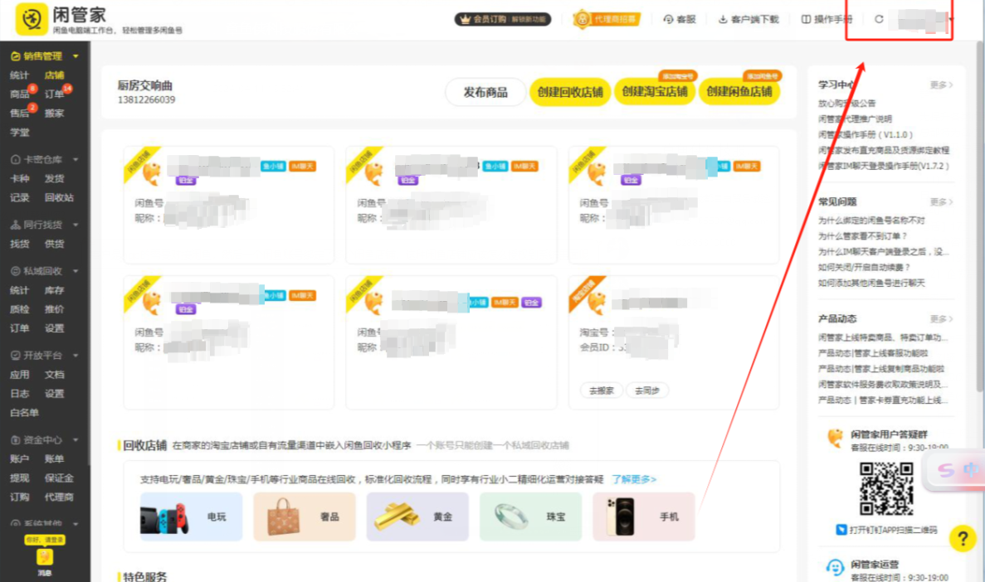The image size is (985, 582).
Task: Expand 更多 next to 产品动态
Action: (x=941, y=319)
